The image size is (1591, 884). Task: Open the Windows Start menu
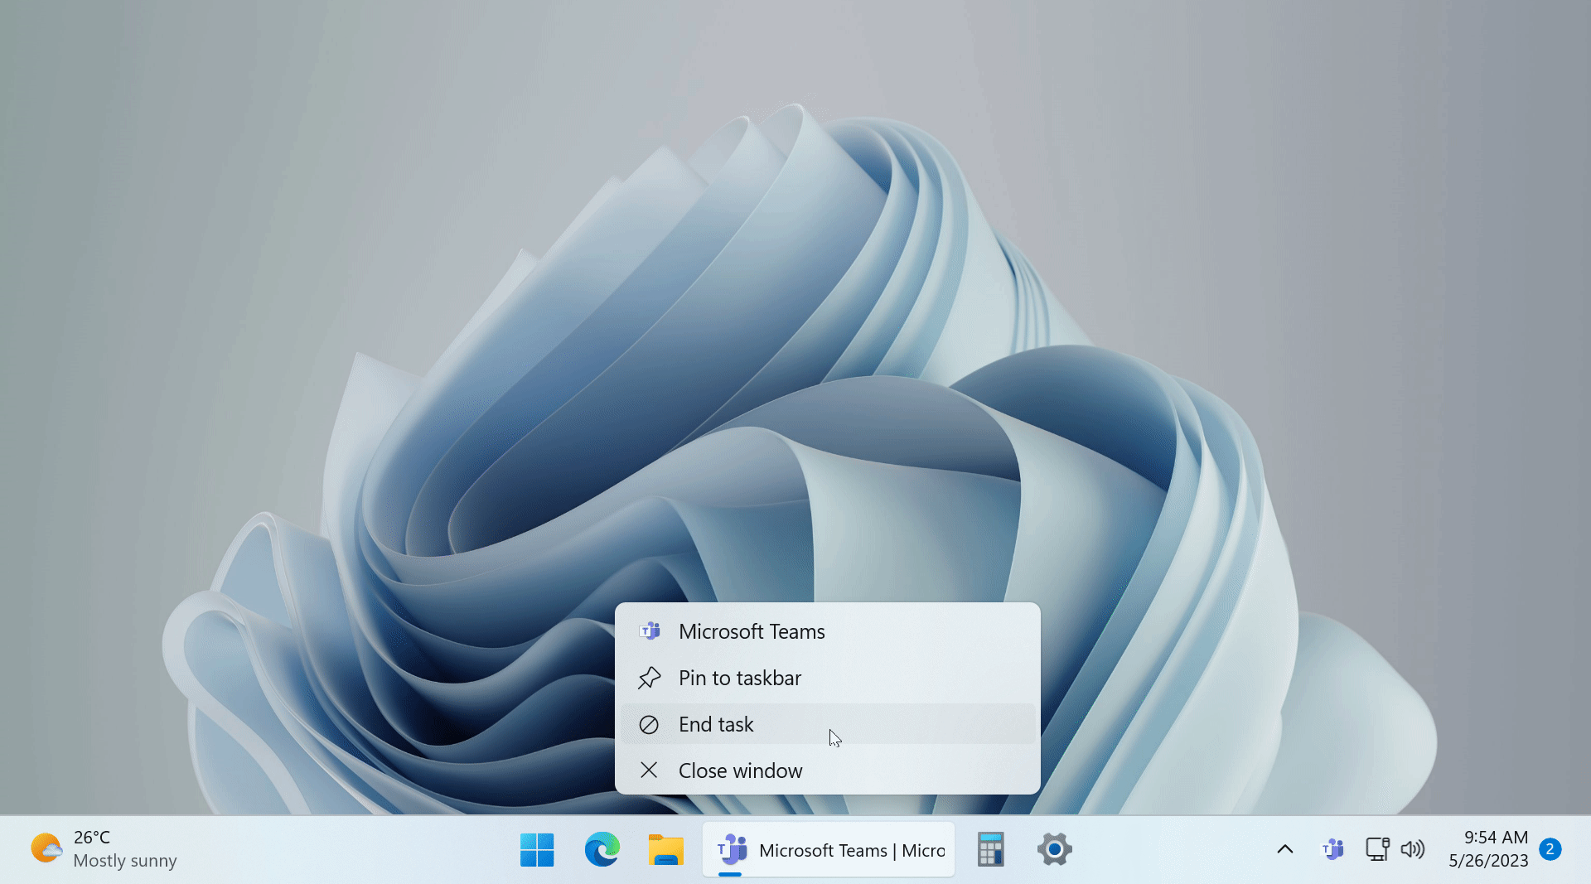537,849
